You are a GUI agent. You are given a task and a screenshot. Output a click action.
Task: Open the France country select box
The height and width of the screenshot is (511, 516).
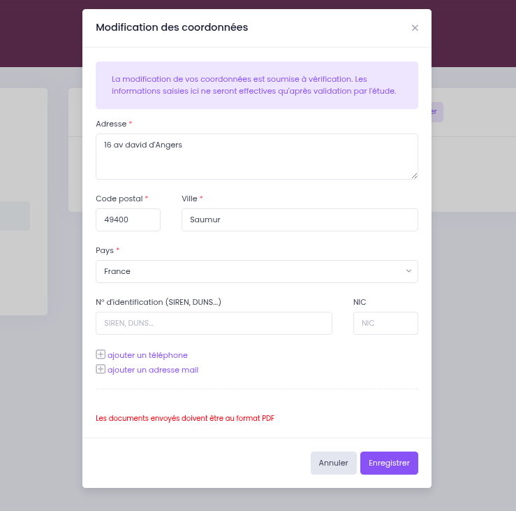[x=257, y=271]
